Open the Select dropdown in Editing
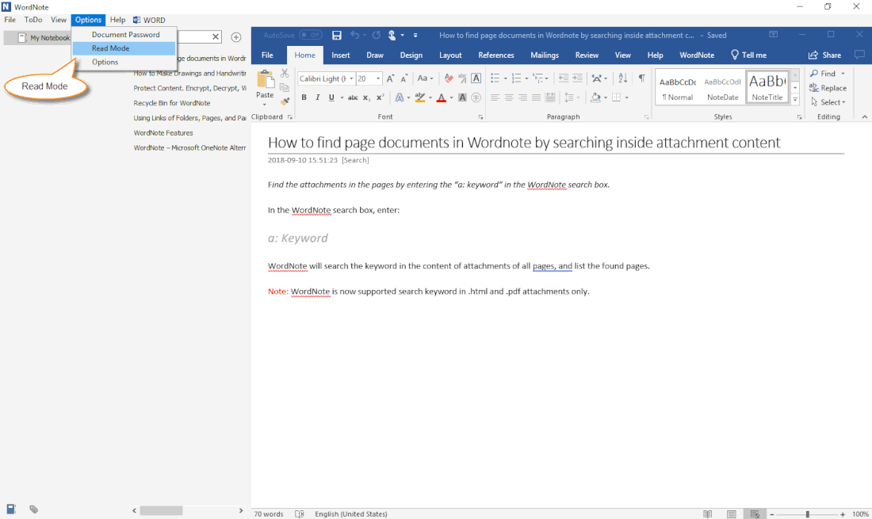 coord(828,102)
